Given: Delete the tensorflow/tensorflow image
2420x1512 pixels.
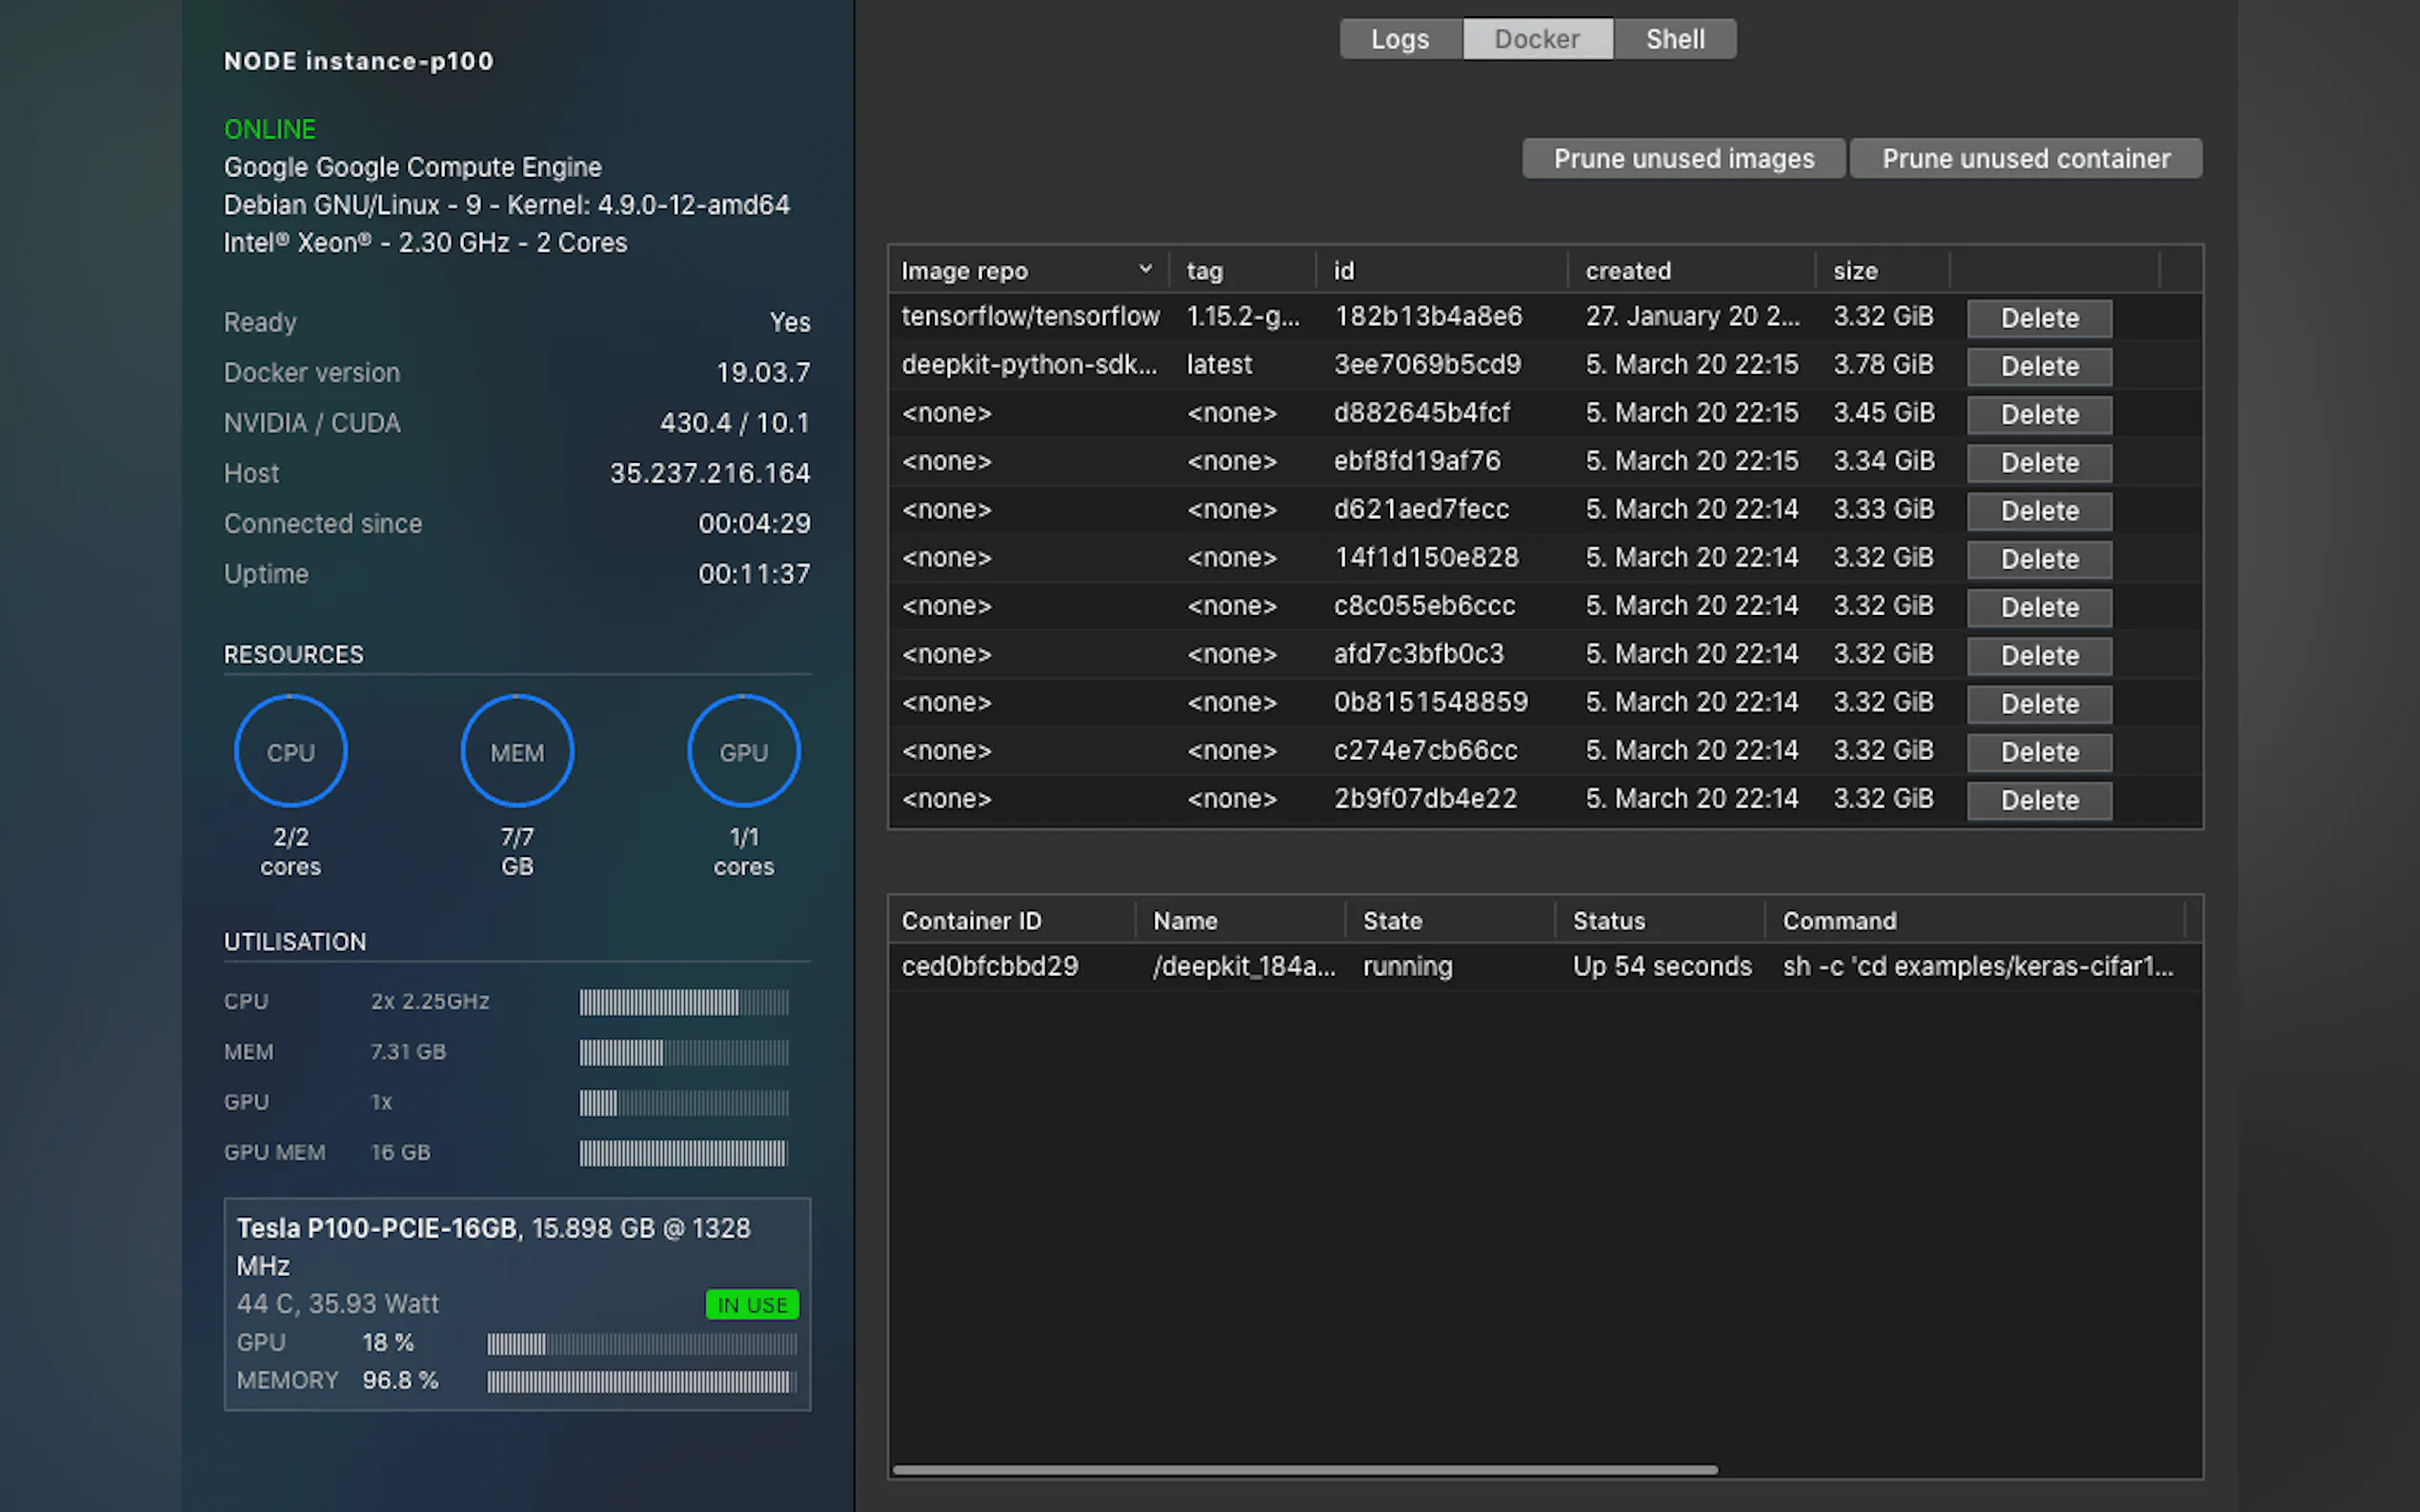Looking at the screenshot, I should coord(2039,318).
